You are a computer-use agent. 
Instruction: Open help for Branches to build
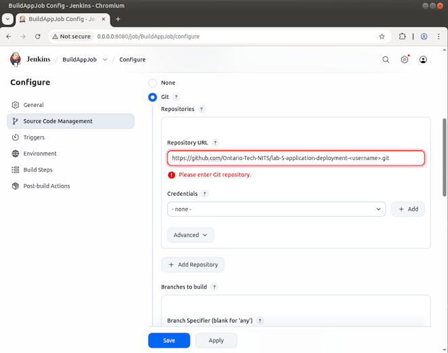pyautogui.click(x=214, y=287)
